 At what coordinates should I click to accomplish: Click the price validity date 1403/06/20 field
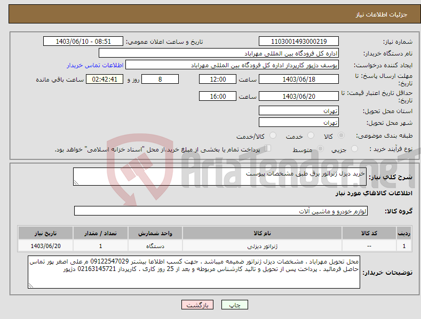[x=299, y=96]
